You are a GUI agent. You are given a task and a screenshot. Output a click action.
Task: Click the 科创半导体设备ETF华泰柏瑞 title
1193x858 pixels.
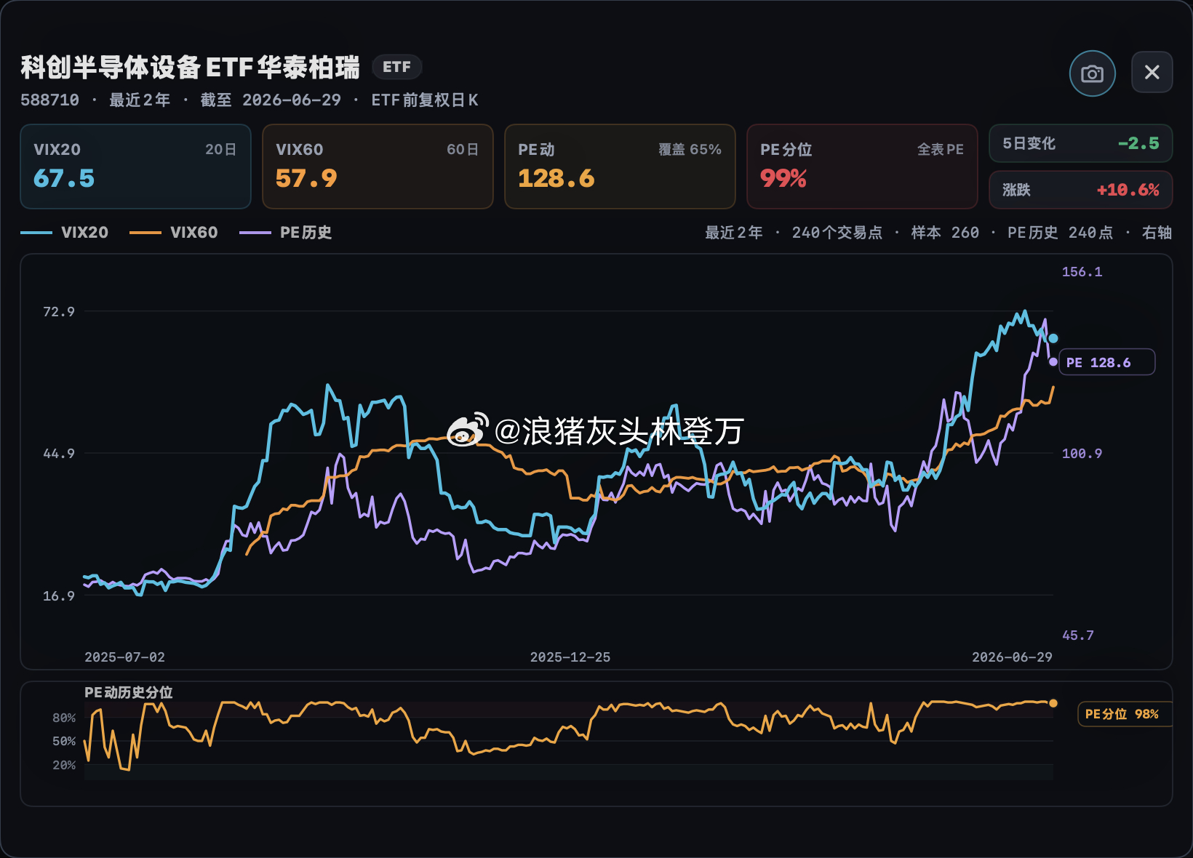(x=190, y=67)
